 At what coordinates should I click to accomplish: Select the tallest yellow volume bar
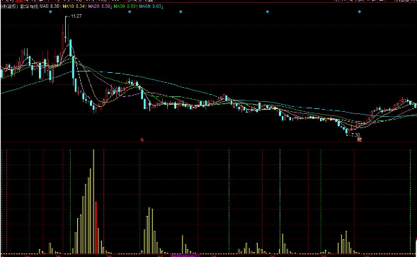point(93,201)
